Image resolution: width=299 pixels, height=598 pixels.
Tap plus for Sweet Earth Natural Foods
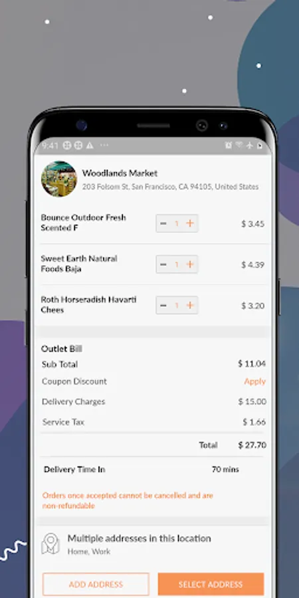190,264
